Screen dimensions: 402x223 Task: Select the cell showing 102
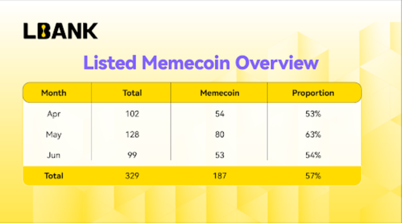[132, 114]
